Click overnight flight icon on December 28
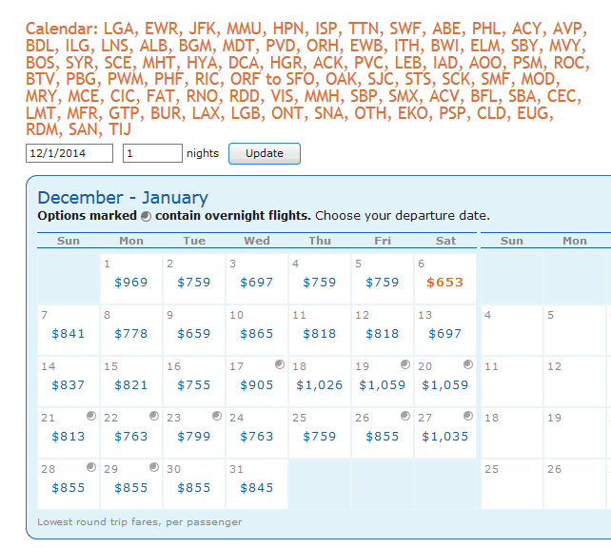611x548 pixels. 90,467
